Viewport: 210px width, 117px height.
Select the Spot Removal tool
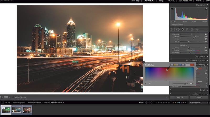pos(178,30)
